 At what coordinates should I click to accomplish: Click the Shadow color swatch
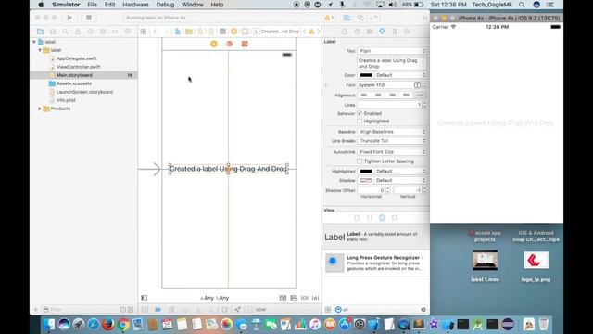tap(366, 180)
